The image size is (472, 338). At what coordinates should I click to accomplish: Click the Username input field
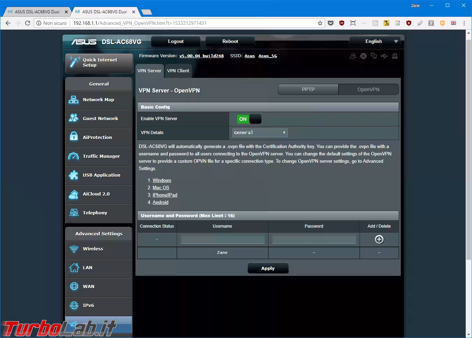point(222,239)
